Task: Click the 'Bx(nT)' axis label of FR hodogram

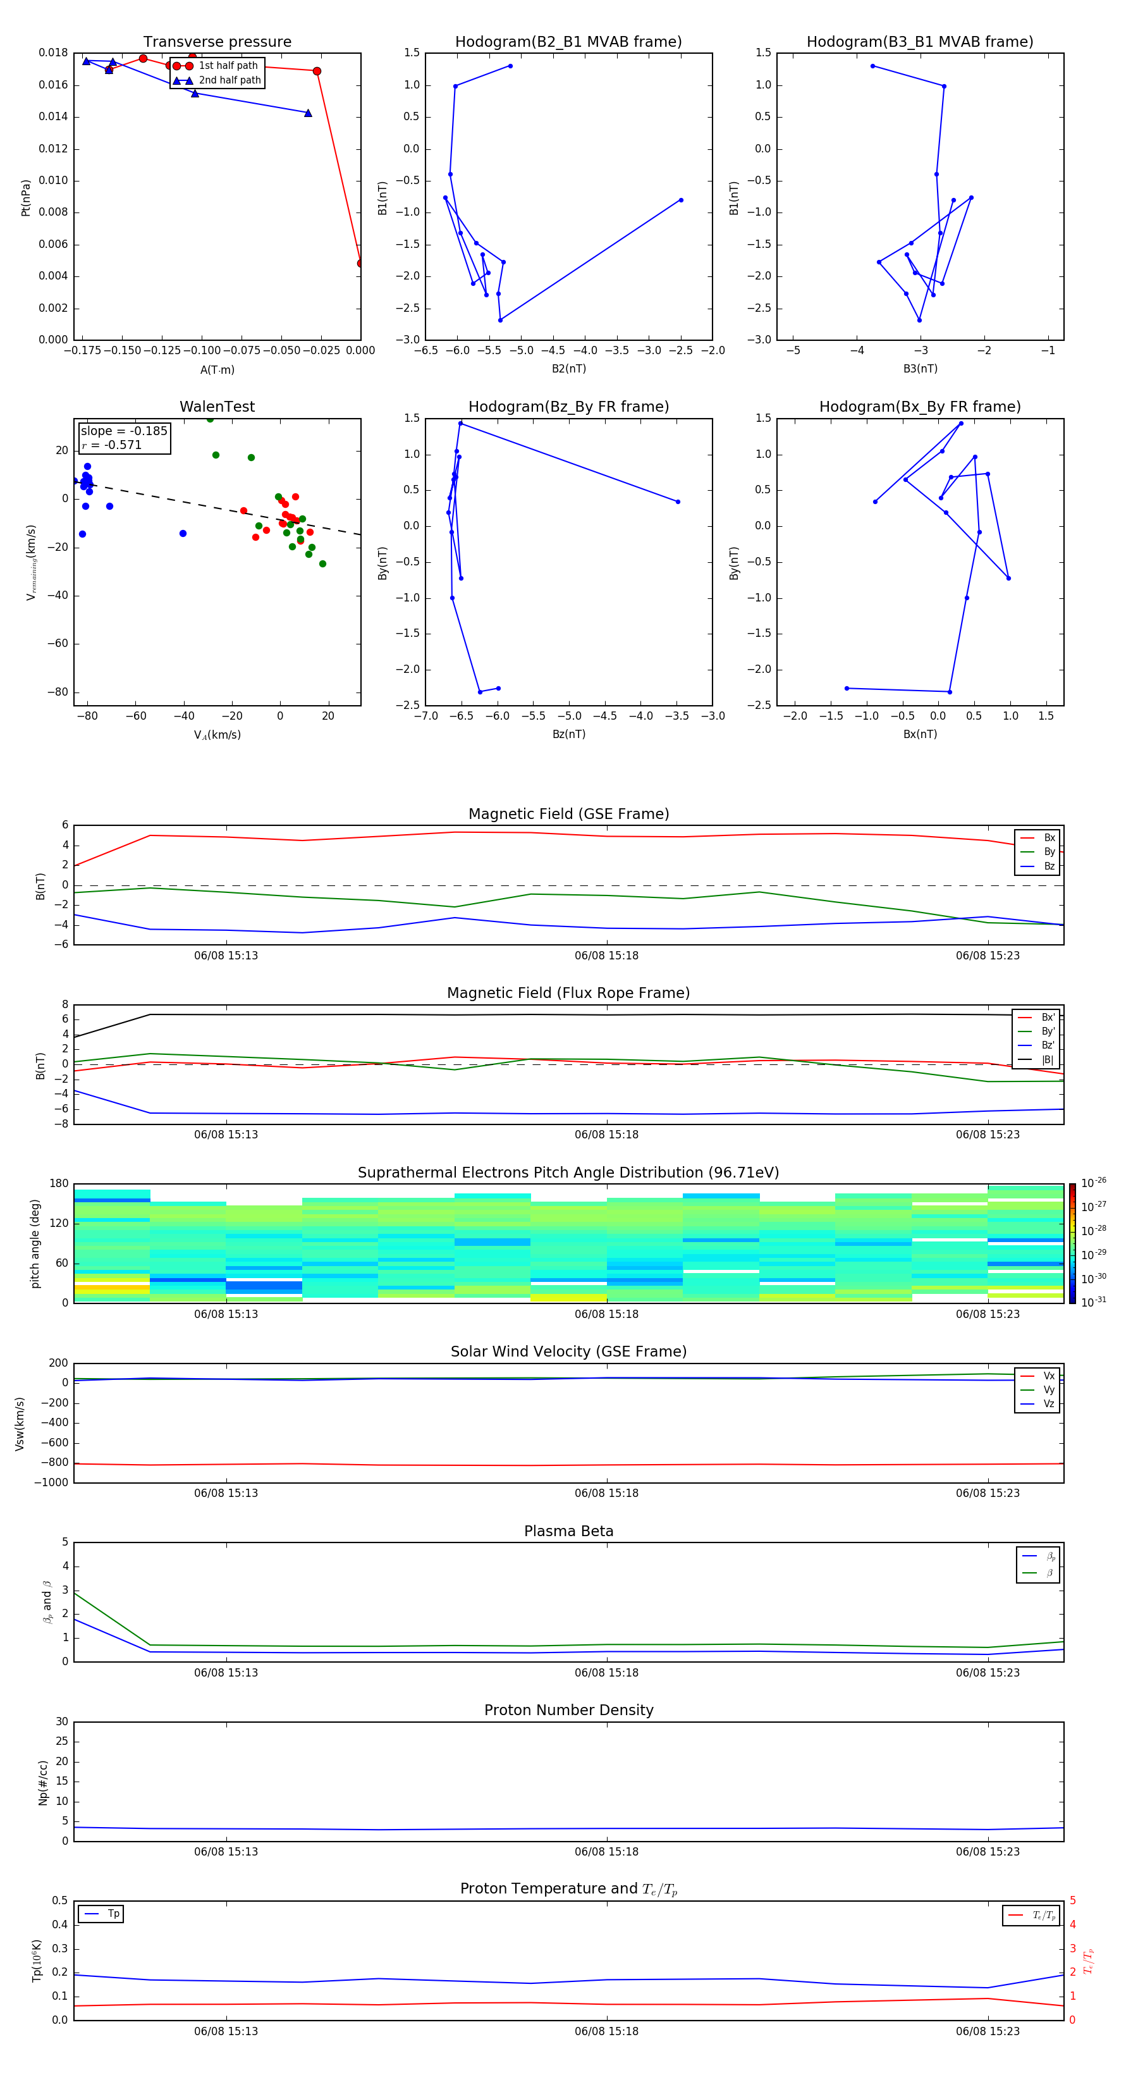Action: [920, 734]
